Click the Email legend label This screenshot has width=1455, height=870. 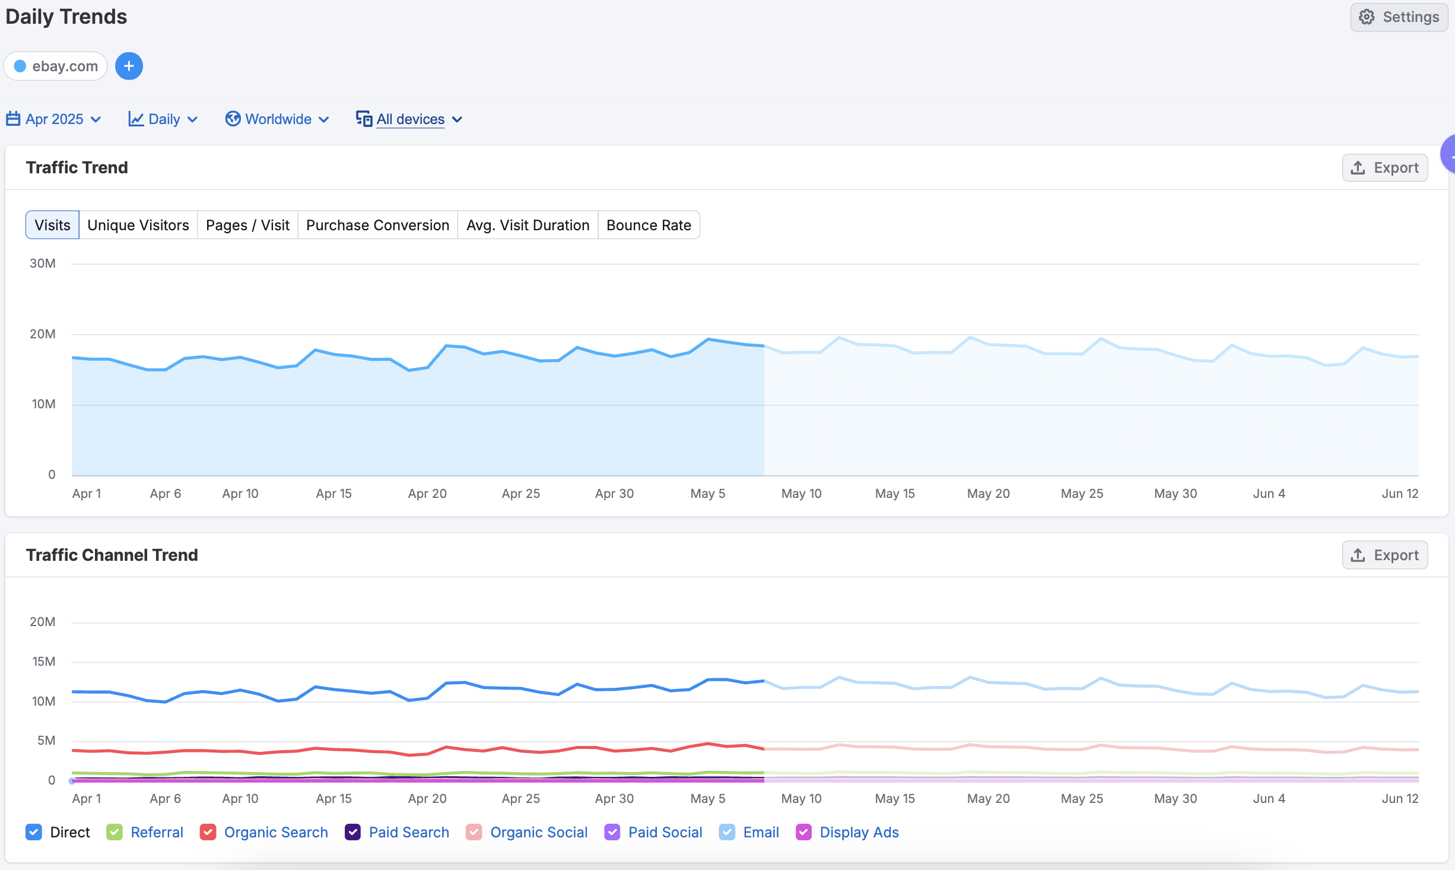[761, 832]
